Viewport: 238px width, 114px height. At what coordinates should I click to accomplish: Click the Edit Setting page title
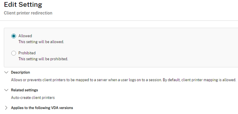tap(23, 5)
